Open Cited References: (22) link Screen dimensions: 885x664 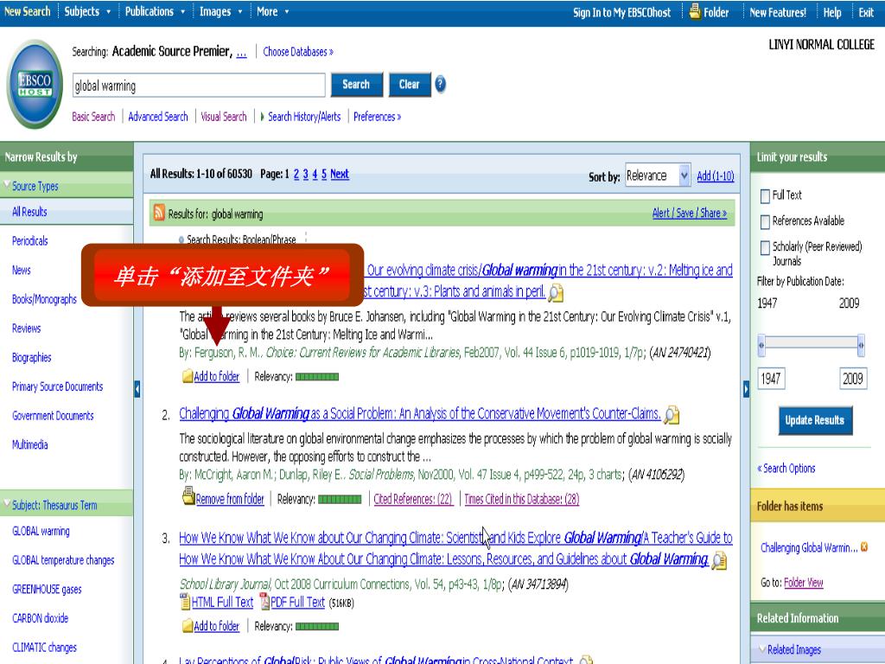point(413,499)
